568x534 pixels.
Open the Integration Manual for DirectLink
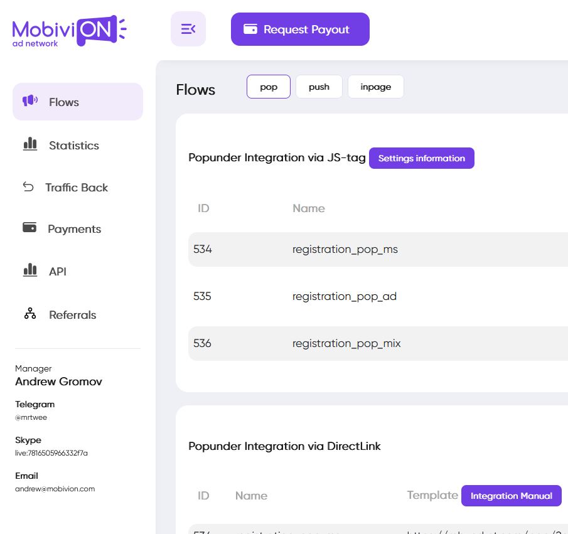point(511,496)
